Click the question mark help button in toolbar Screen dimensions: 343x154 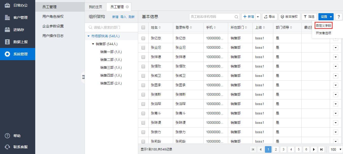pos(338,17)
